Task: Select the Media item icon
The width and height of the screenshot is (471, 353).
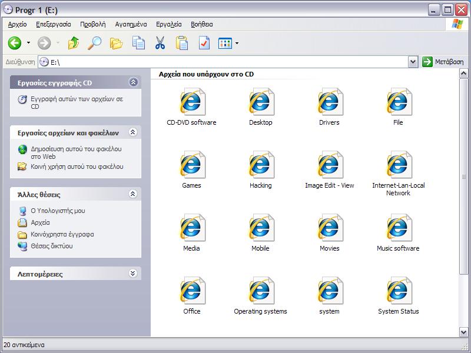Action: [192, 228]
